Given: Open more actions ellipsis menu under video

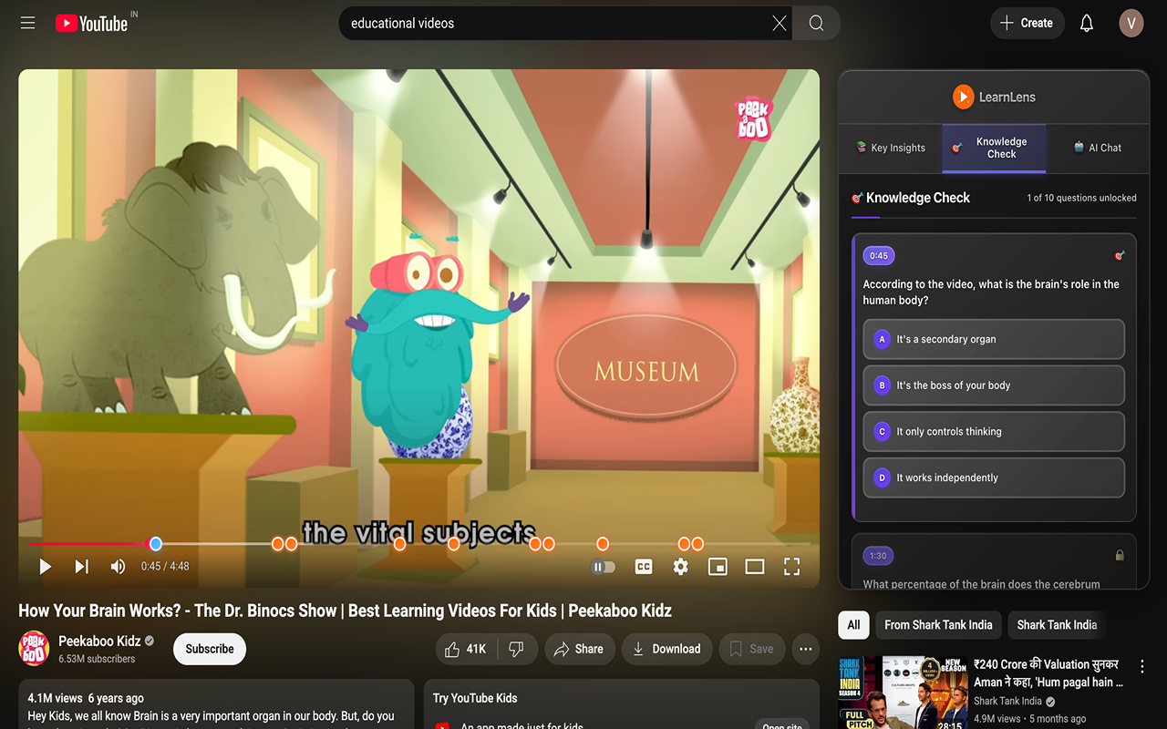Looking at the screenshot, I should (x=805, y=649).
